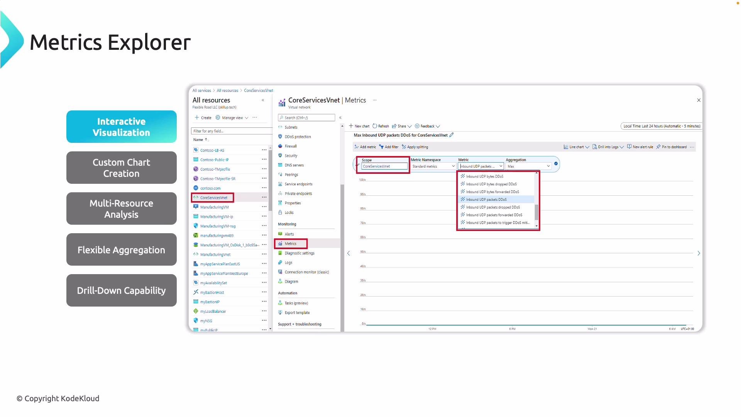Edit chart title pencil icon

coord(452,135)
